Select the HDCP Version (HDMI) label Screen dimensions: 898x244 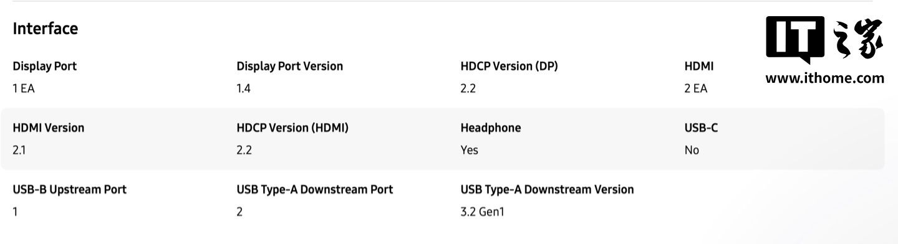pos(292,128)
